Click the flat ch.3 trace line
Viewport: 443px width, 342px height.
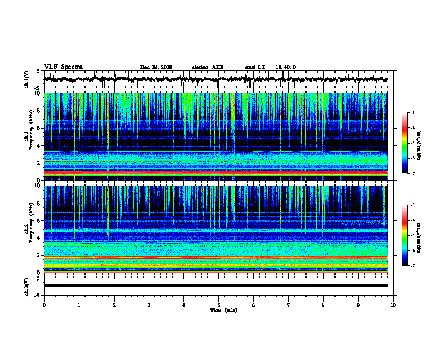pos(216,286)
